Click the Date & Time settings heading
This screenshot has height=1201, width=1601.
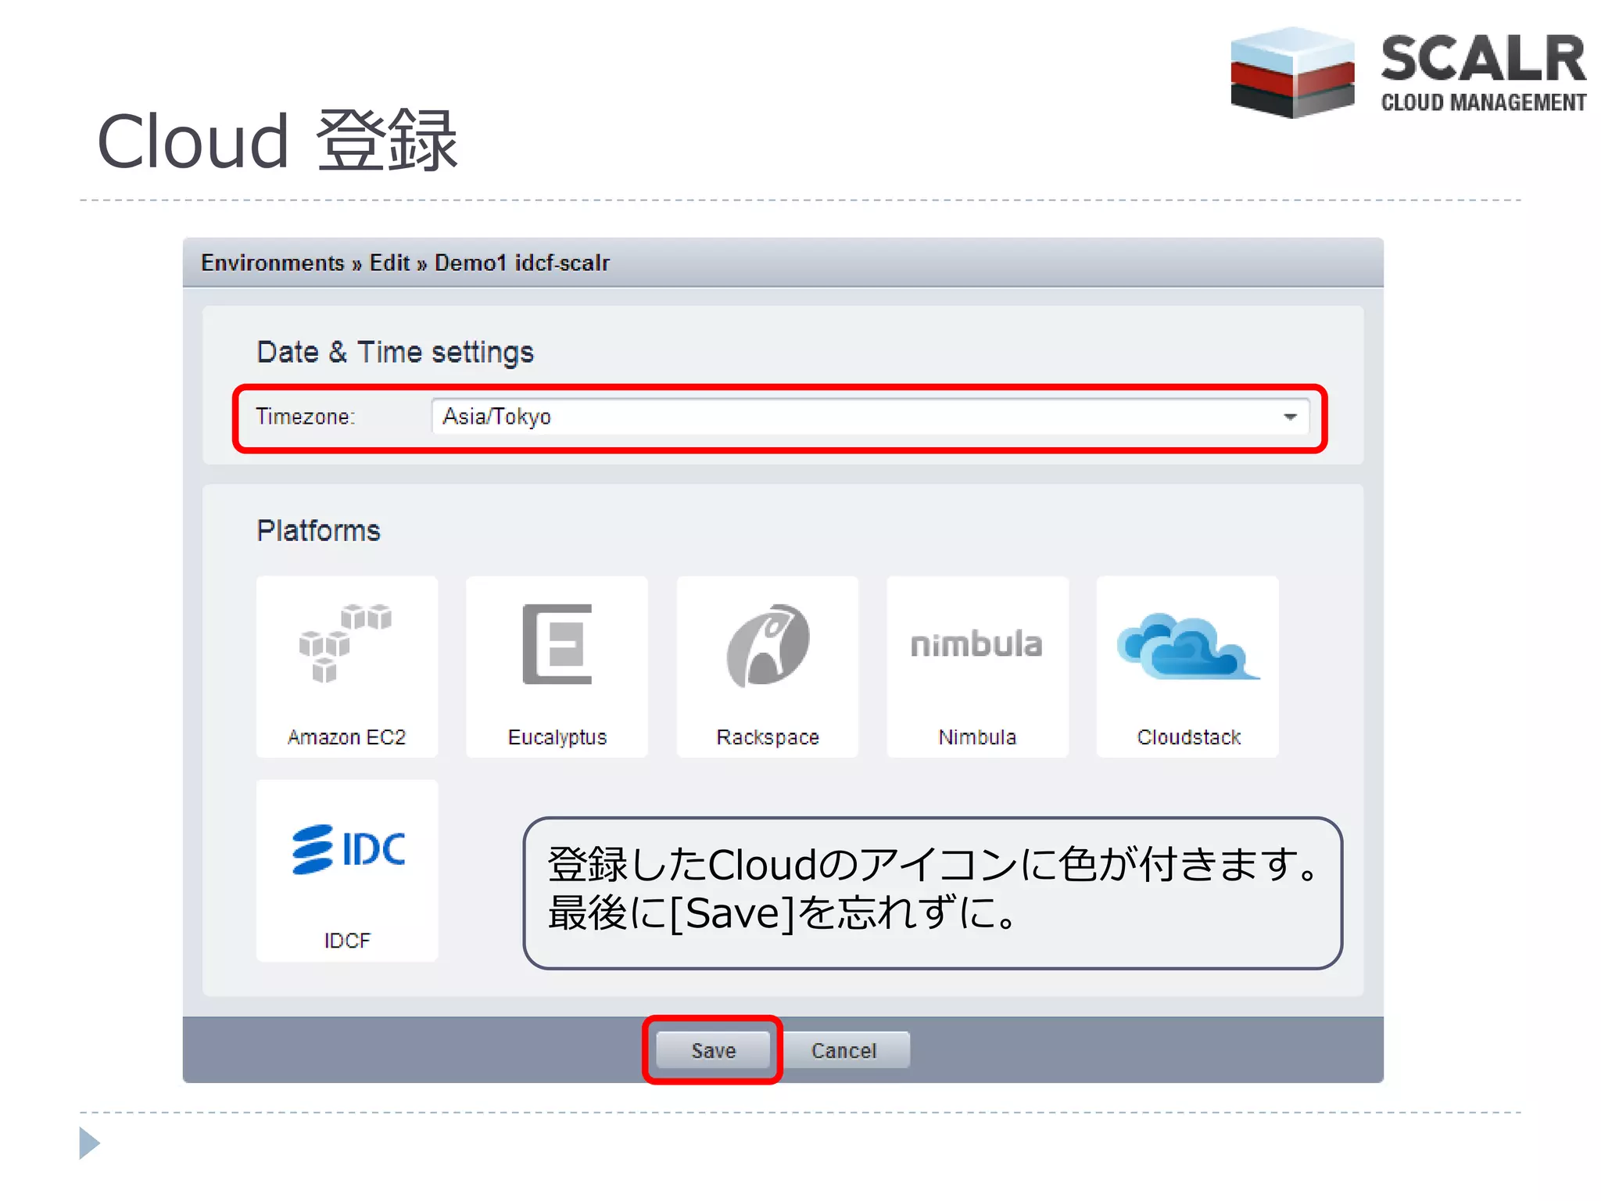395,353
